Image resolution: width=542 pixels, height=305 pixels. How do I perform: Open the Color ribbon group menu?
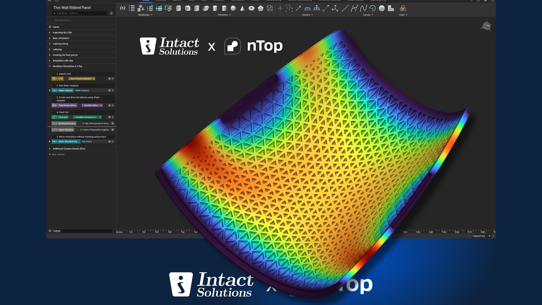point(403,15)
